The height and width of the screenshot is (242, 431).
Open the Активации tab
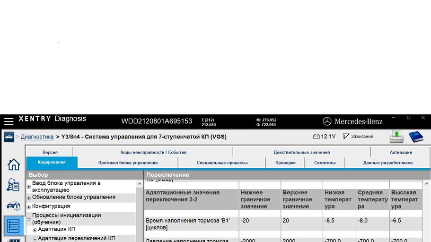(401, 152)
